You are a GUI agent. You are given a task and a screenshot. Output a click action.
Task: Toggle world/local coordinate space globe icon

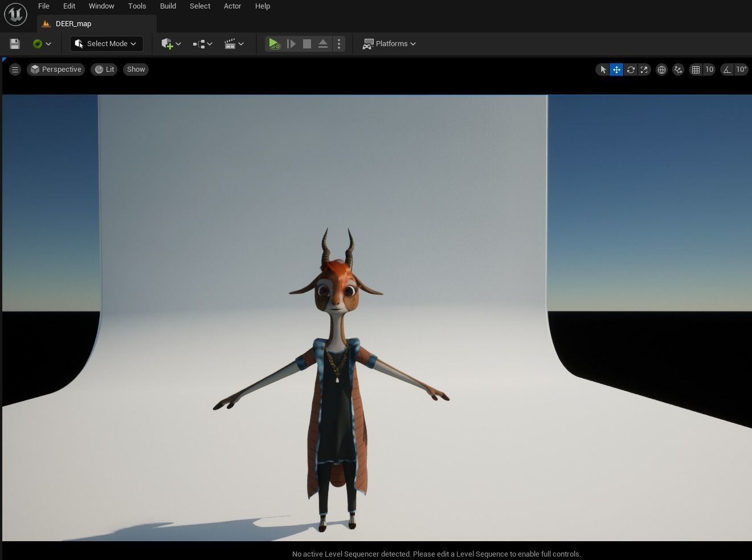coord(661,70)
